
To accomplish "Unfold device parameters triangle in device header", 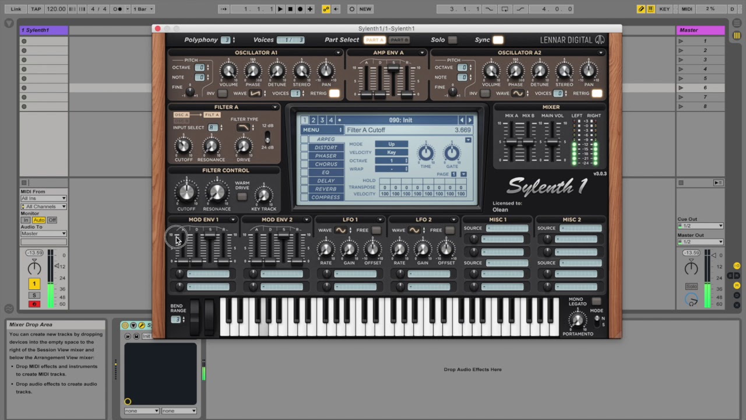I will pos(133,325).
